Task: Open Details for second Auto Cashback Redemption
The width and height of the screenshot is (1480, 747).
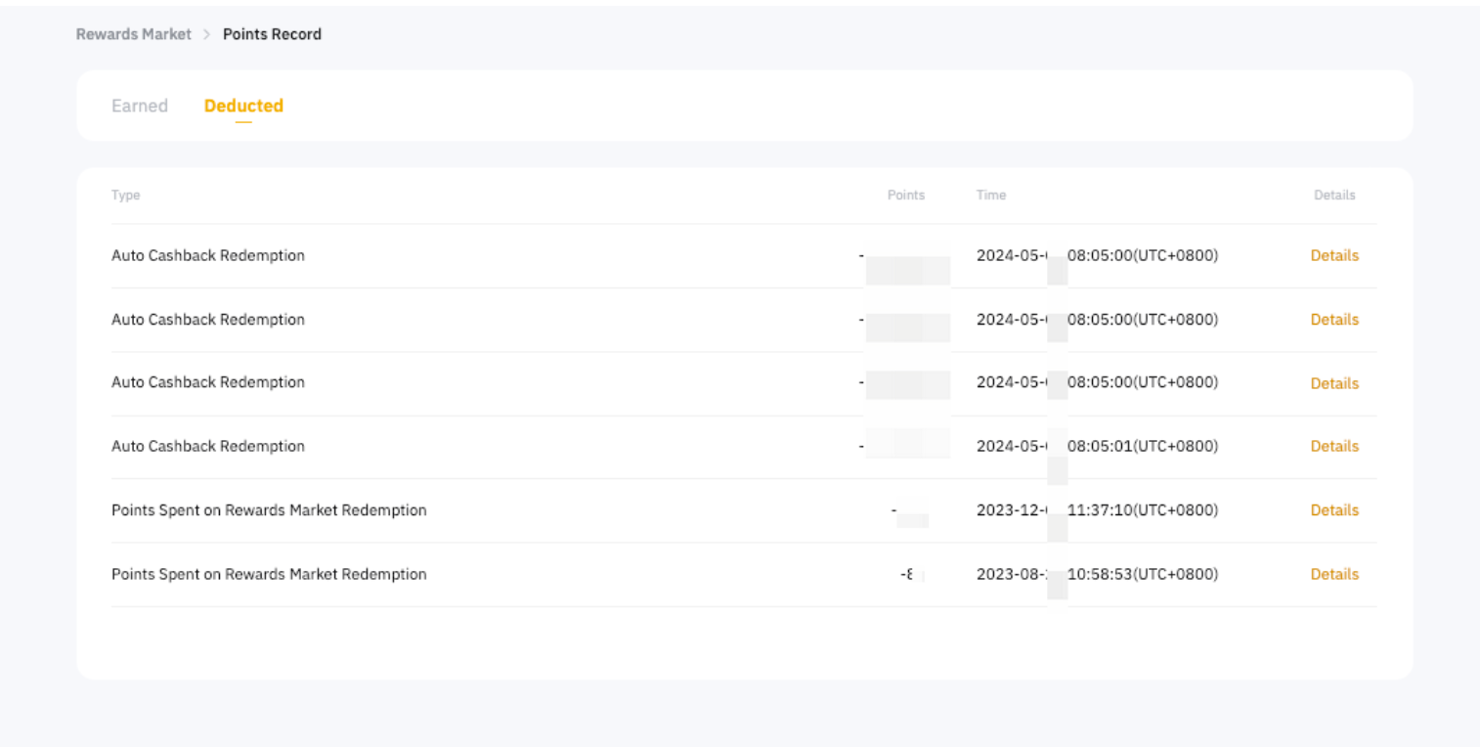Action: (1333, 320)
